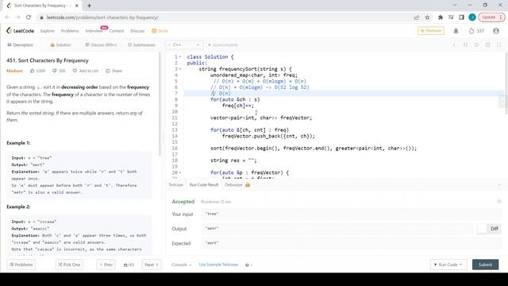Screen dimensions: 508x286
Task: Close the Sort Characters By Frequency tab
Action: (76, 6)
